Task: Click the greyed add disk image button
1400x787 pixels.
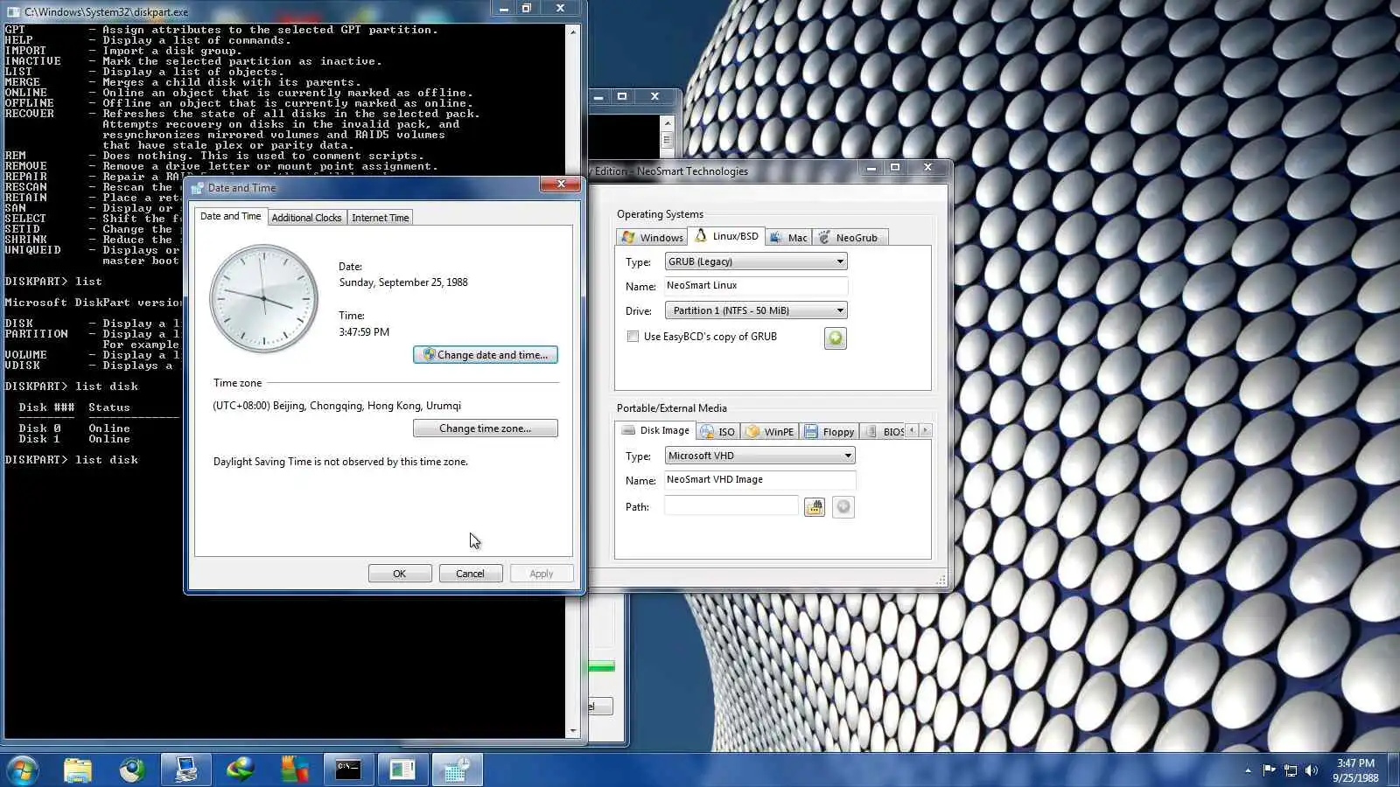Action: [843, 507]
